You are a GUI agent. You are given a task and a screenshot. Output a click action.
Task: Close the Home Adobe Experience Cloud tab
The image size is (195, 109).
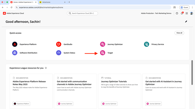point(36,2)
